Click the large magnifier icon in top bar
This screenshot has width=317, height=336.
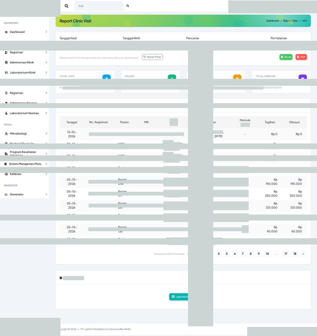click(x=67, y=6)
